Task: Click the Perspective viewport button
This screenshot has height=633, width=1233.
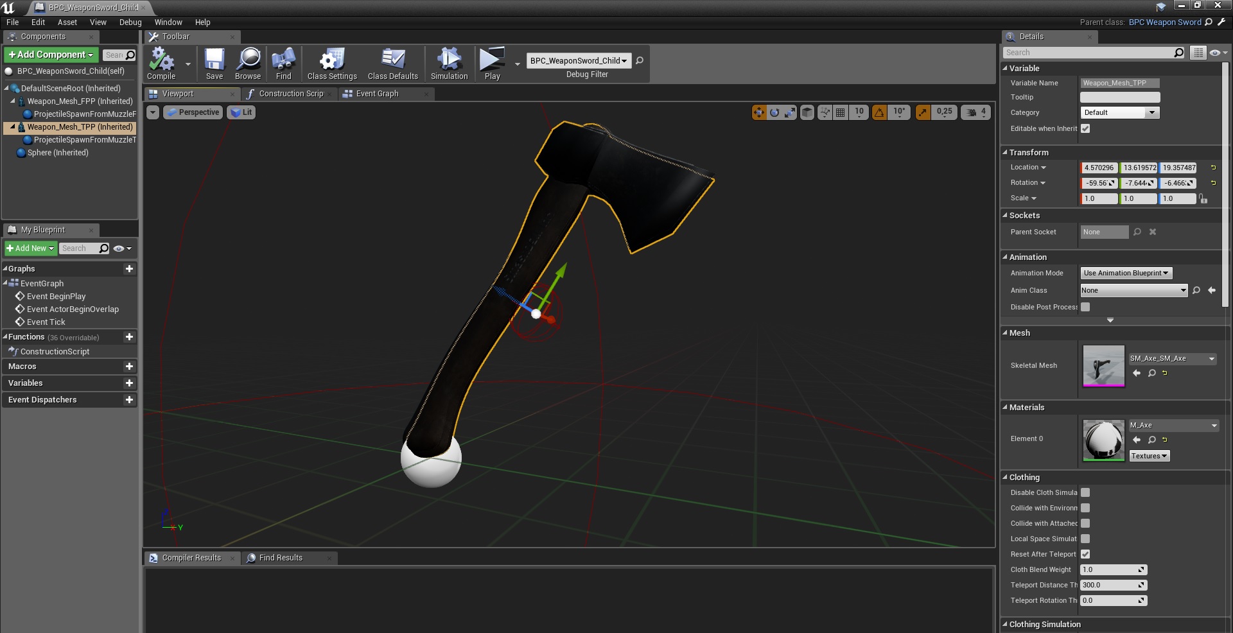Action: point(193,112)
